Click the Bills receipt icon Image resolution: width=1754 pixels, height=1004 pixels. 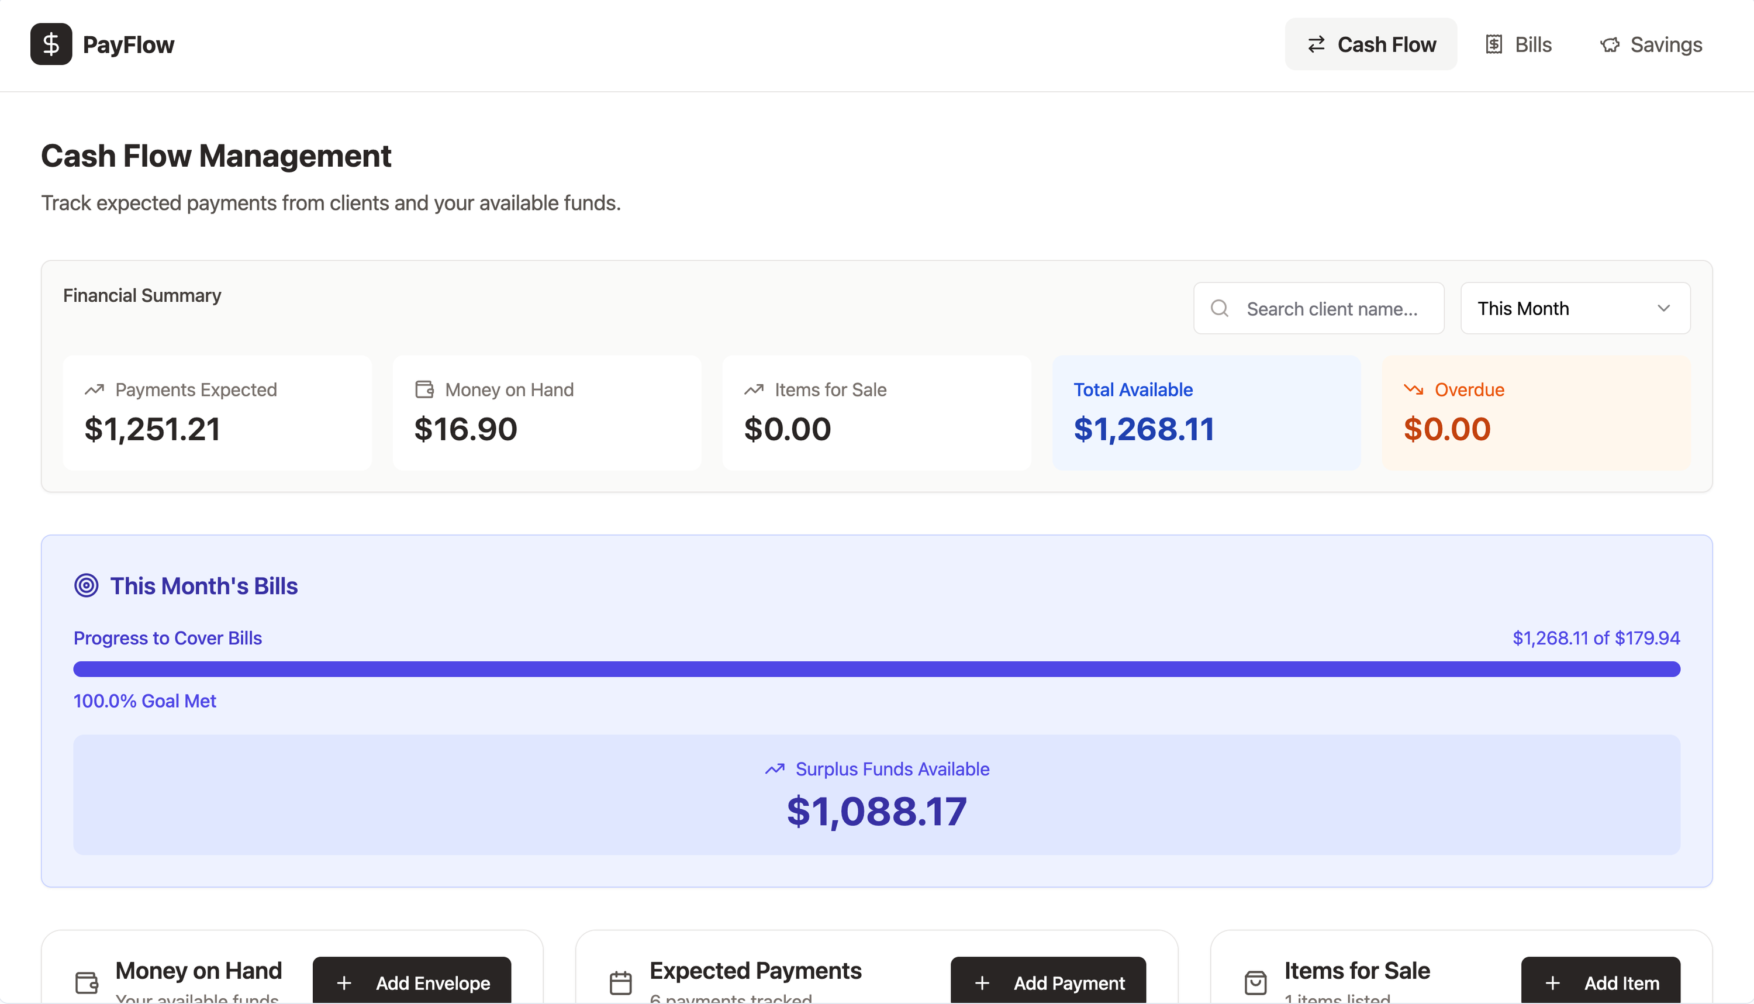(1493, 45)
